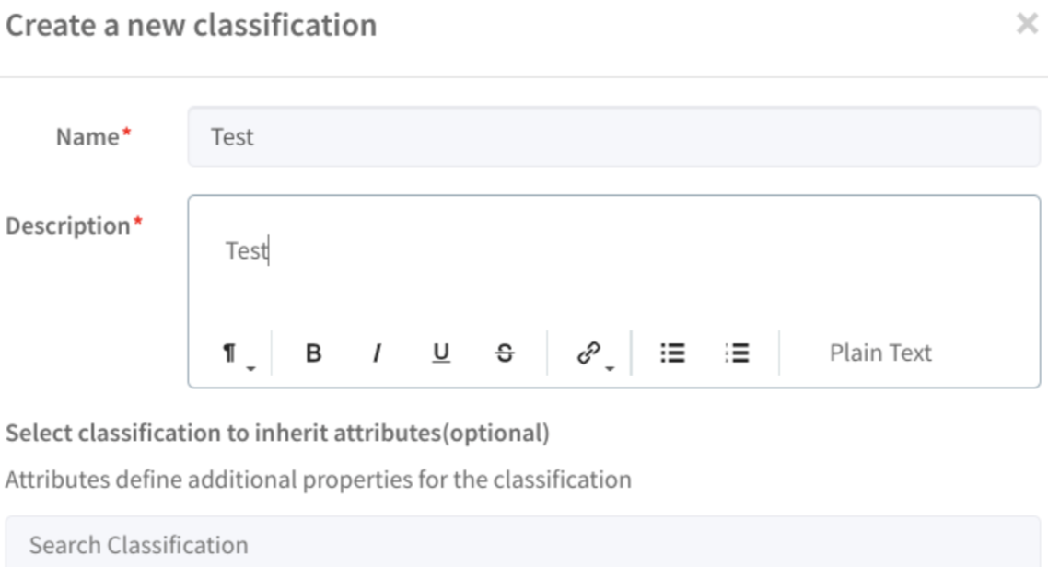Switch editor to Plain Text mode
Viewport: 1048px width, 567px height.
pos(879,353)
